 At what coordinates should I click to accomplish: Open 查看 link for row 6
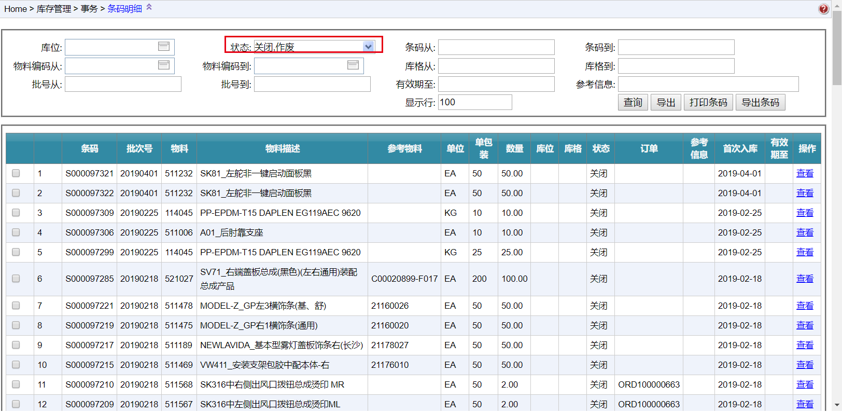(805, 279)
